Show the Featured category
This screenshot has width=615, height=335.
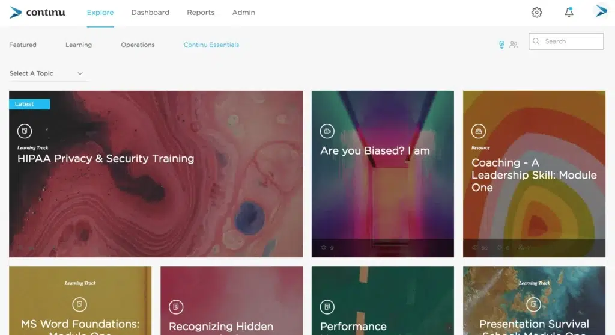point(23,45)
